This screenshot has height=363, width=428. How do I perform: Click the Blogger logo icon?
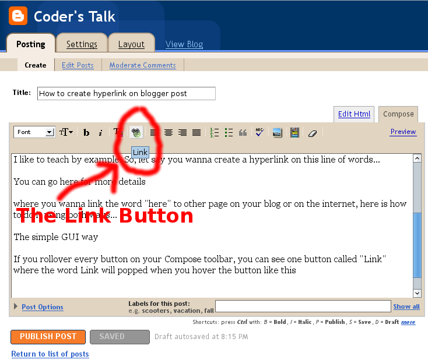18,16
